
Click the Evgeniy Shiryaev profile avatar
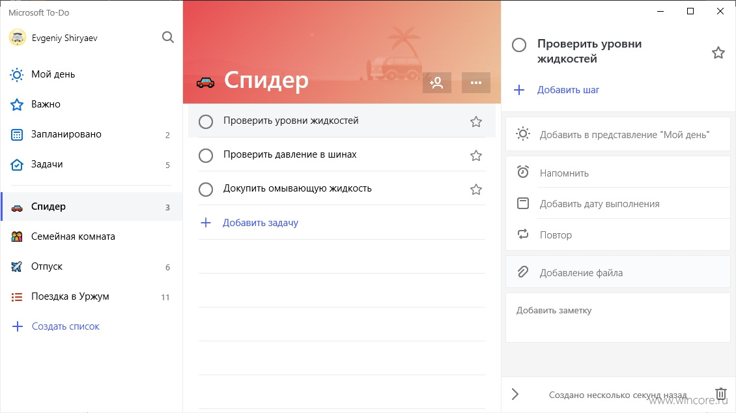click(18, 38)
